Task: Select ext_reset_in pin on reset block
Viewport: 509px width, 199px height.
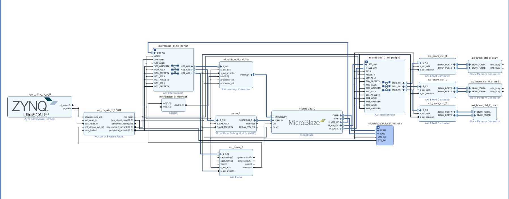Action: click(x=91, y=121)
